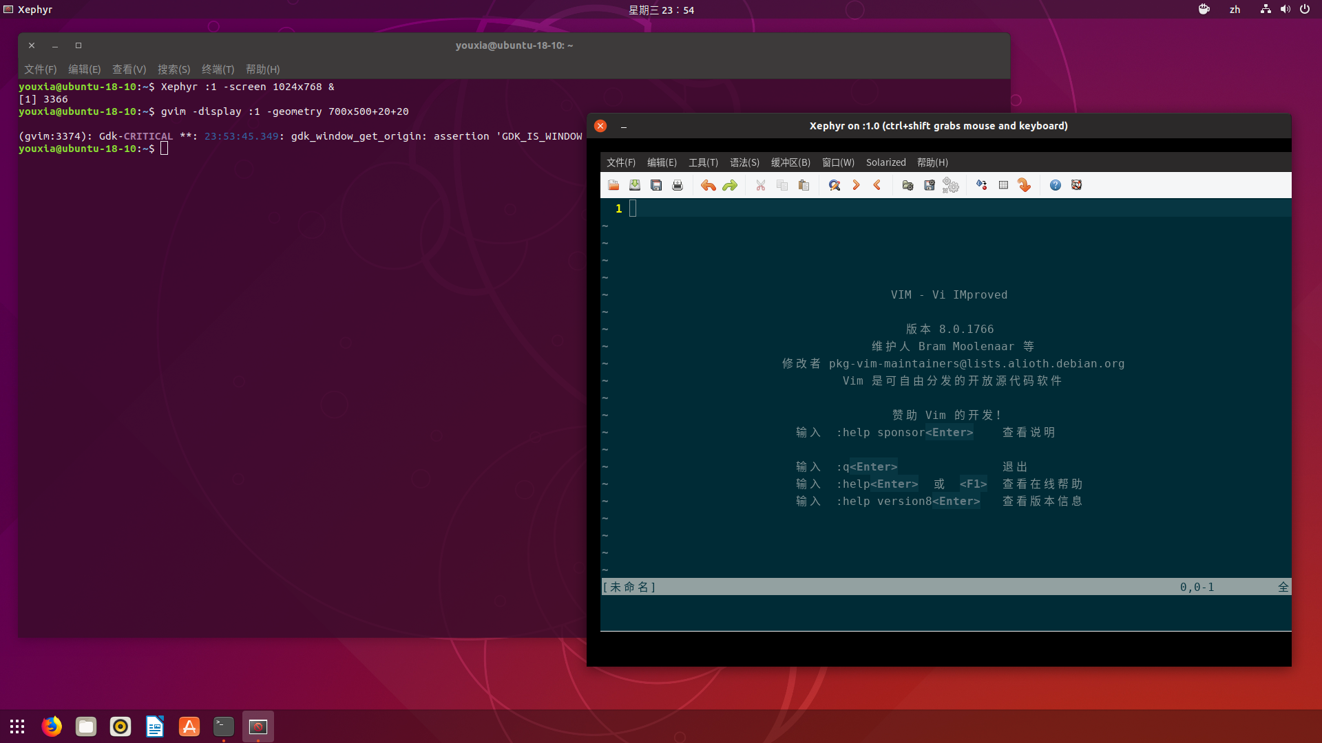Open Files manager from the dock
This screenshot has height=743, width=1322.
click(86, 726)
